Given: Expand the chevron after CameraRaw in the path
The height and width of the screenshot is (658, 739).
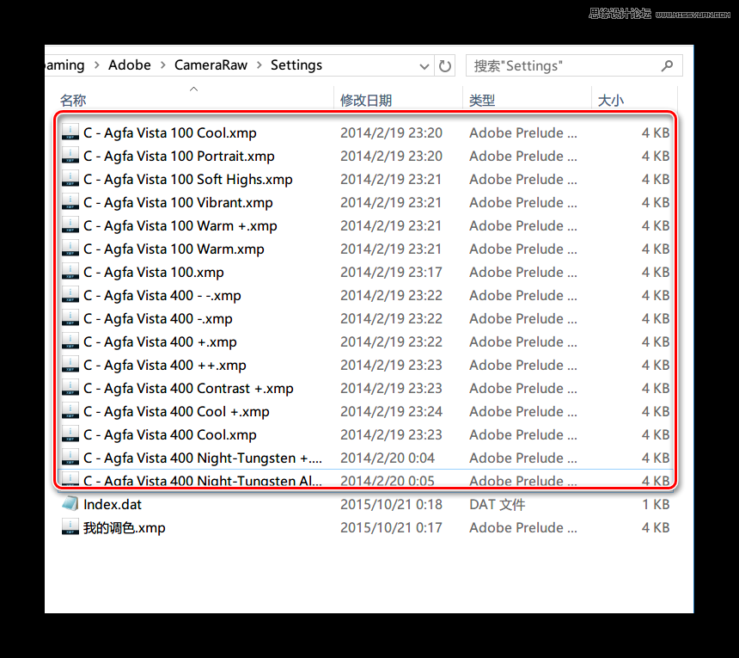Looking at the screenshot, I should (x=260, y=65).
